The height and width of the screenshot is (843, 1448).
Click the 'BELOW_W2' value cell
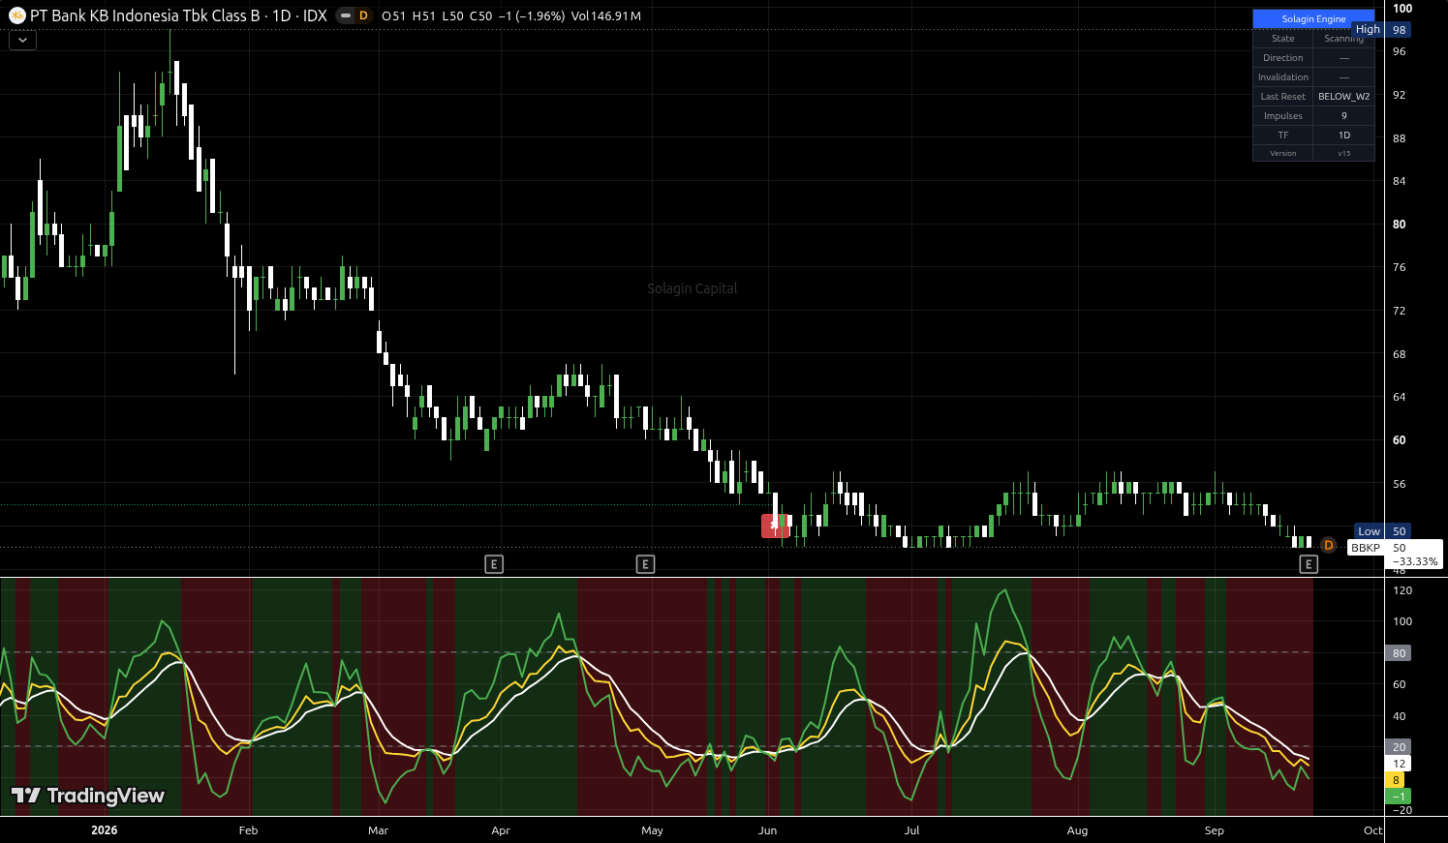pyautogui.click(x=1343, y=97)
